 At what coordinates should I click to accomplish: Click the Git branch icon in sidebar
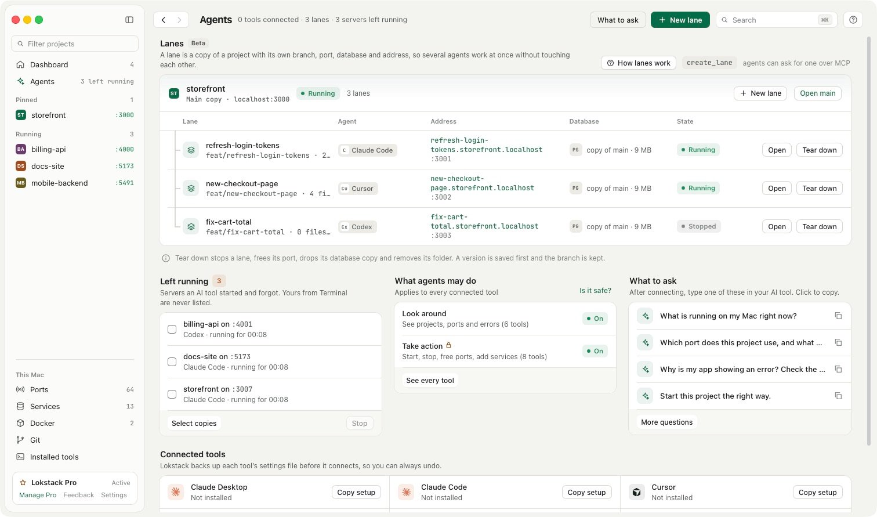pyautogui.click(x=20, y=440)
